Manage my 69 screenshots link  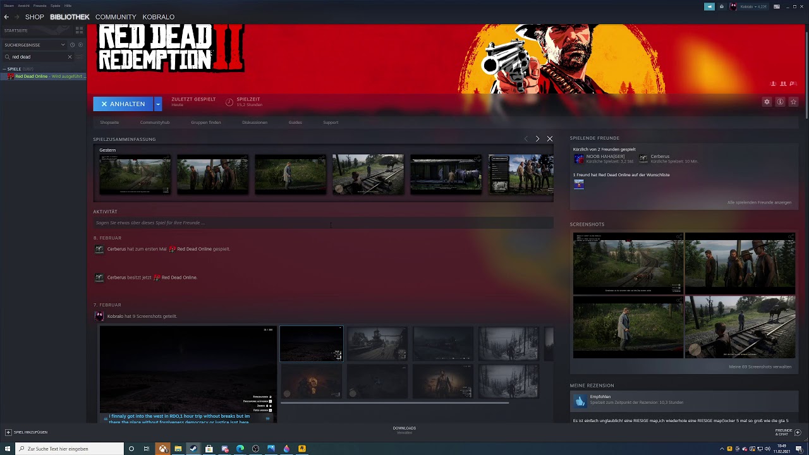pyautogui.click(x=760, y=367)
